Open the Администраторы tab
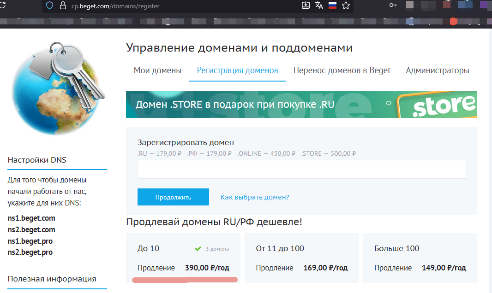 pyautogui.click(x=437, y=70)
